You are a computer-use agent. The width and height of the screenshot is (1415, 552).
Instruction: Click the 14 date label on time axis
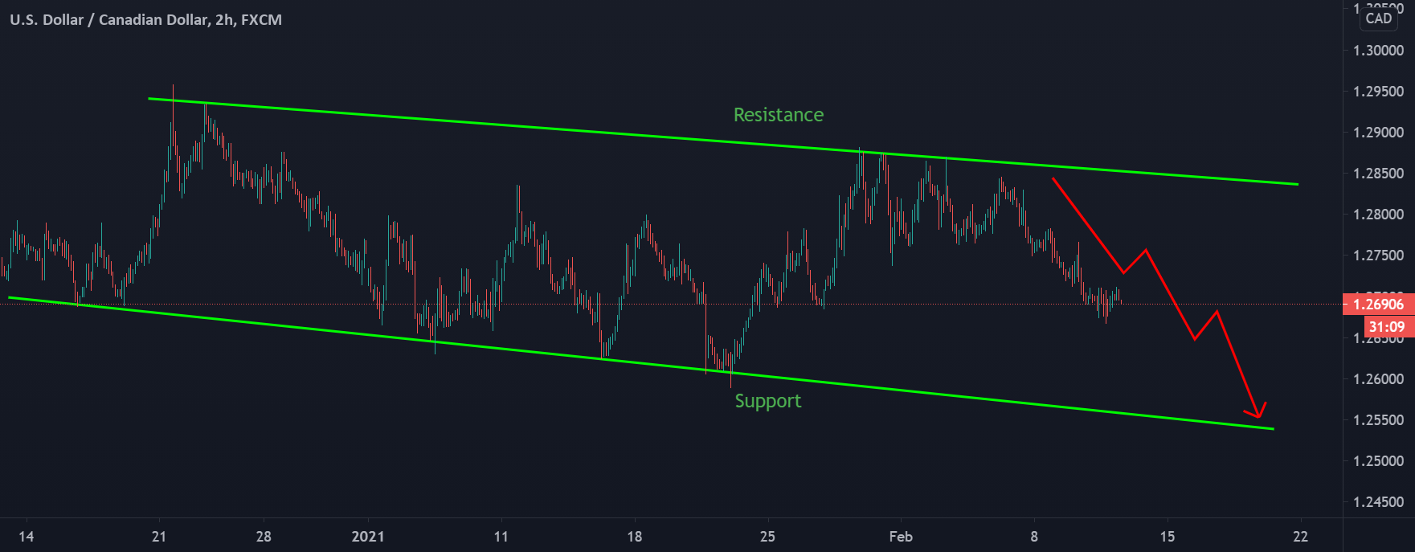26,537
